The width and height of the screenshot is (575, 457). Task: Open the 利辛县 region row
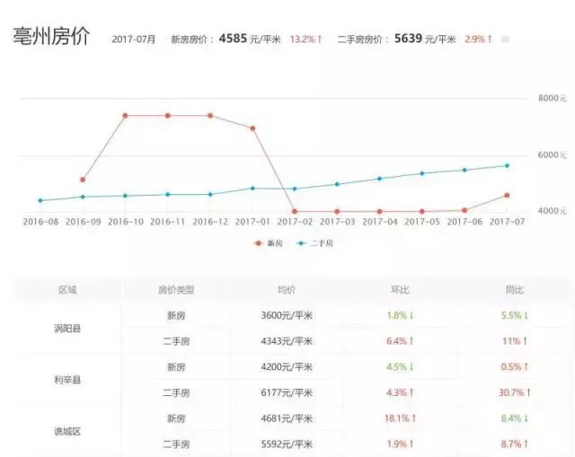pos(67,380)
